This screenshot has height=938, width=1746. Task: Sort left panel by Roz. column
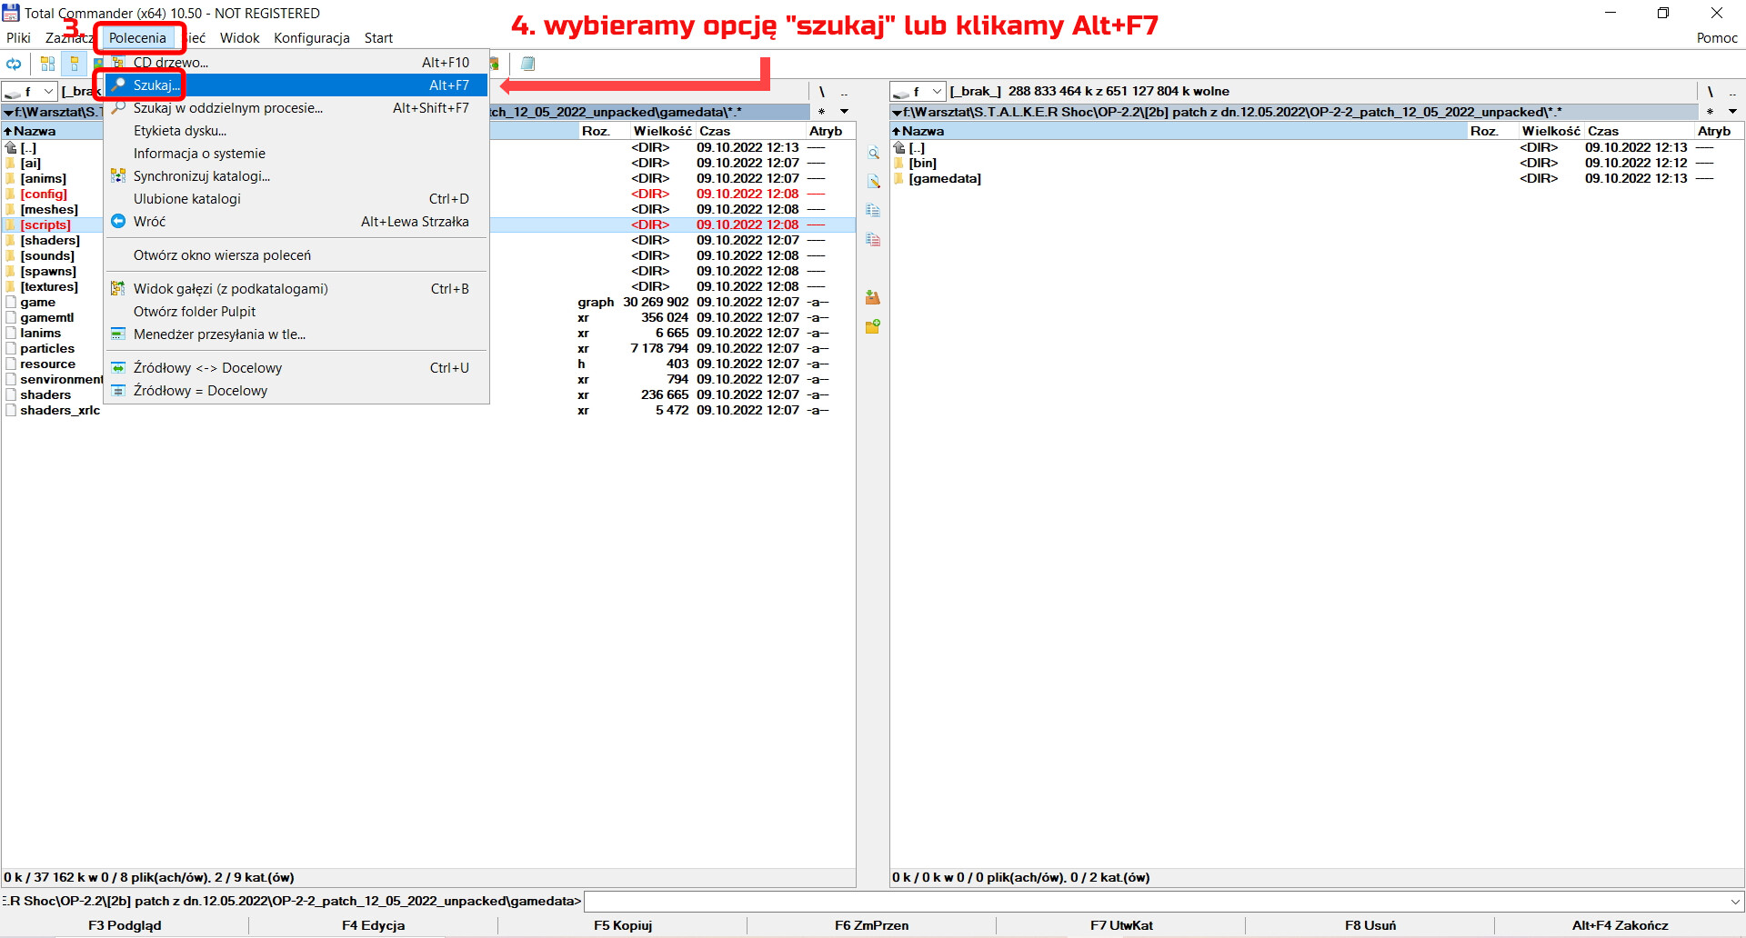pyautogui.click(x=603, y=132)
